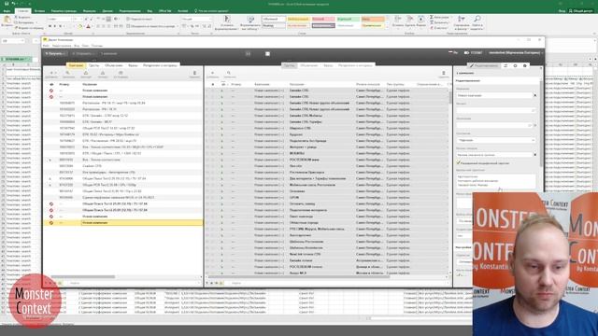
Task: Click two-column layout icon in dark toolbar
Action: tap(248, 54)
